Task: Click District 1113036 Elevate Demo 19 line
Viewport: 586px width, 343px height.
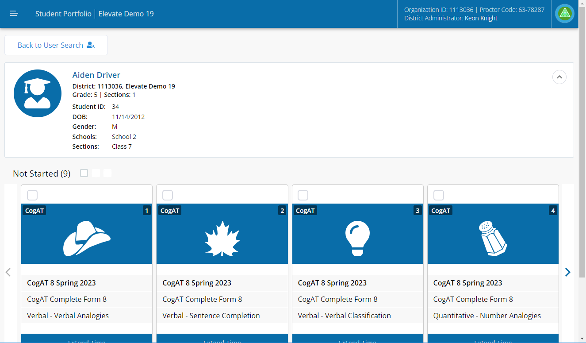Action: 124,86
